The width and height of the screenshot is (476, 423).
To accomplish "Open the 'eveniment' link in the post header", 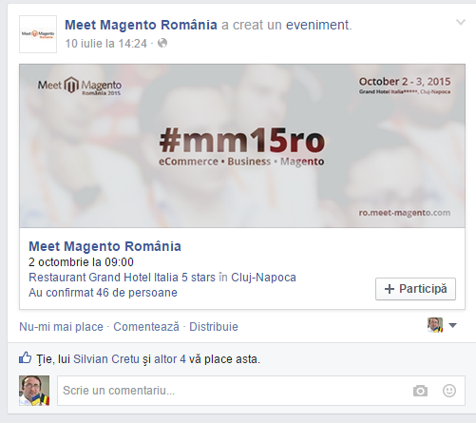I will [x=318, y=25].
